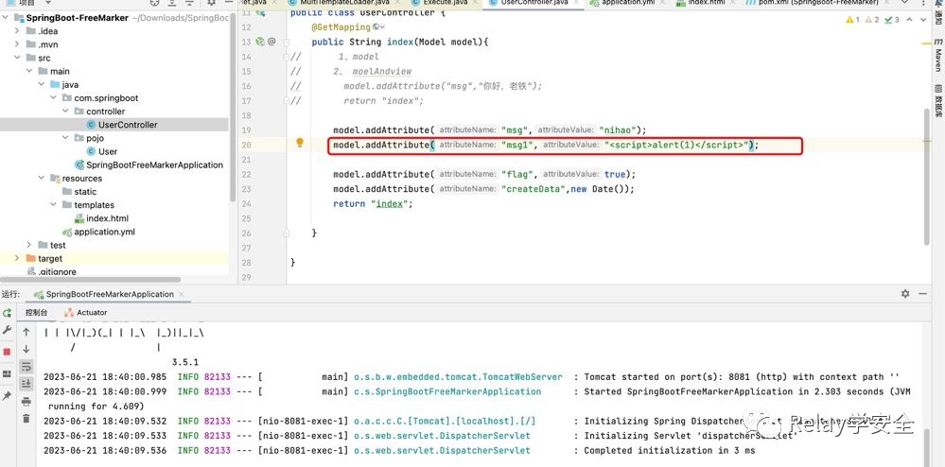
Task: Minimize the run tool window
Action: 922,293
